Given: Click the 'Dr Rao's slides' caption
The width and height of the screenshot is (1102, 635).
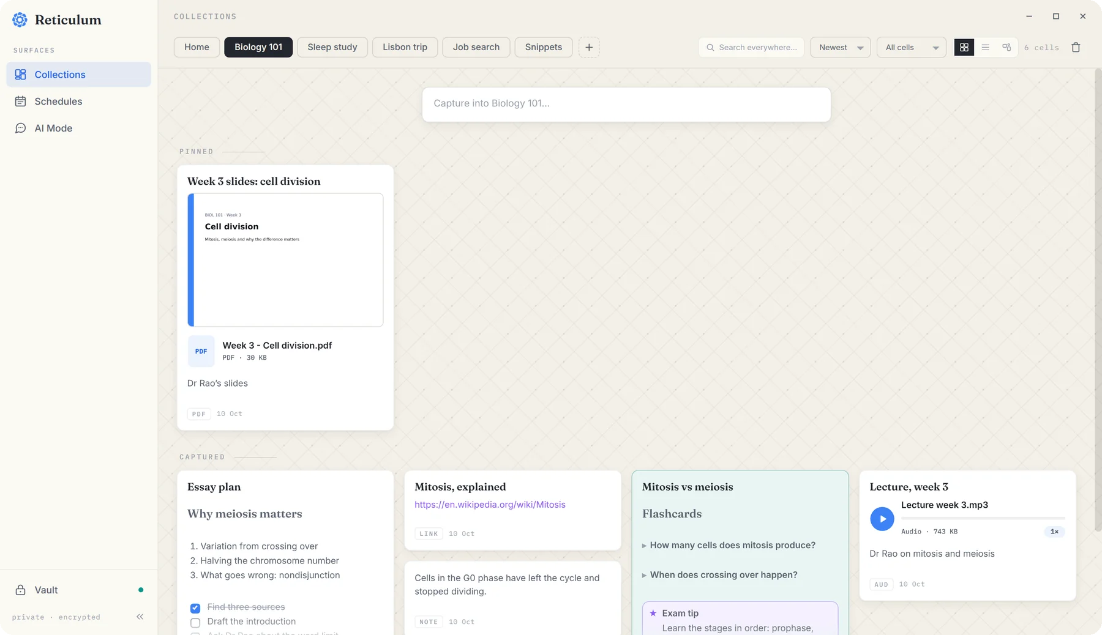Looking at the screenshot, I should pos(217,384).
